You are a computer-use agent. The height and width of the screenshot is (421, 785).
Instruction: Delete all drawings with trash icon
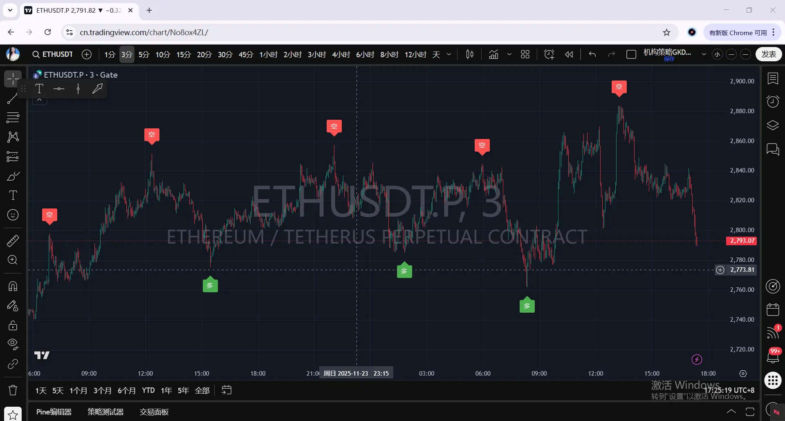[13, 390]
